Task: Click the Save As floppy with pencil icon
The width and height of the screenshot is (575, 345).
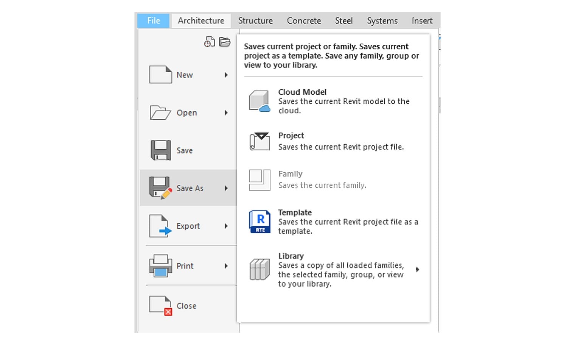Action: tap(161, 188)
